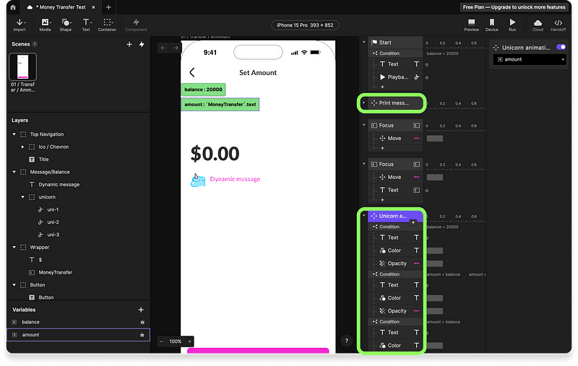Select the Container tool
Image resolution: width=578 pixels, height=366 pixels.
pyautogui.click(x=107, y=25)
